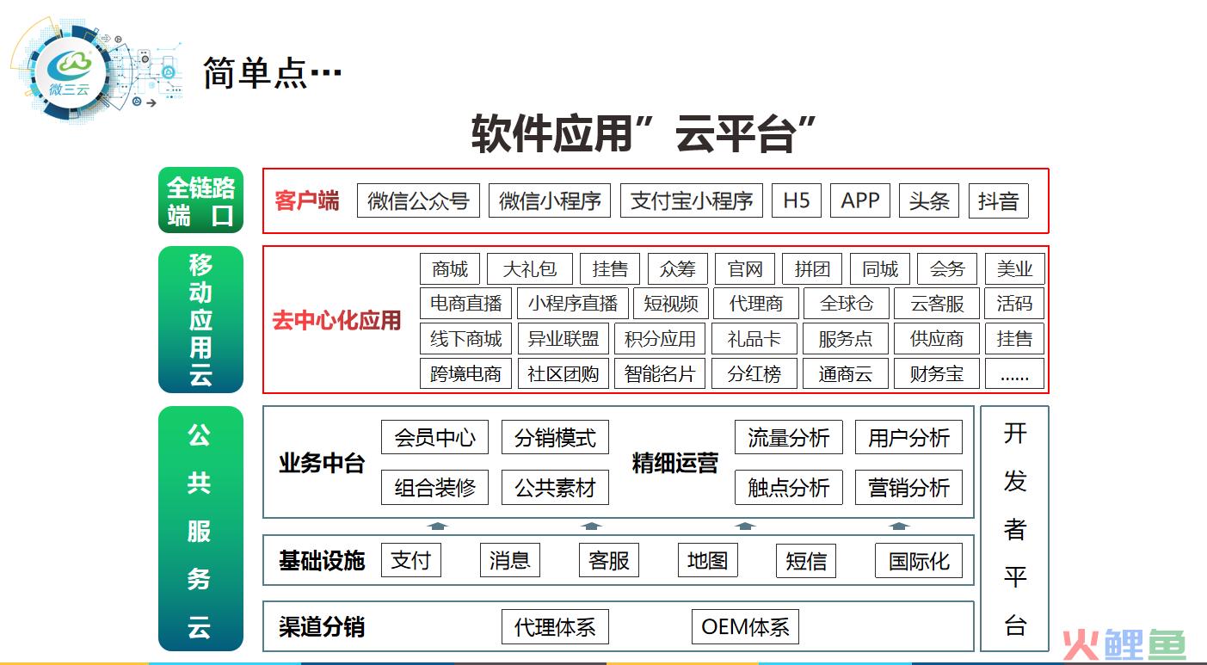Select the 众筹 box

pos(678,269)
